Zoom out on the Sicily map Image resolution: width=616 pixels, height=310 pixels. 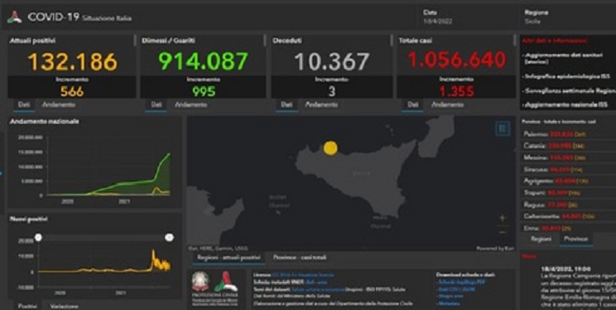coord(502,232)
